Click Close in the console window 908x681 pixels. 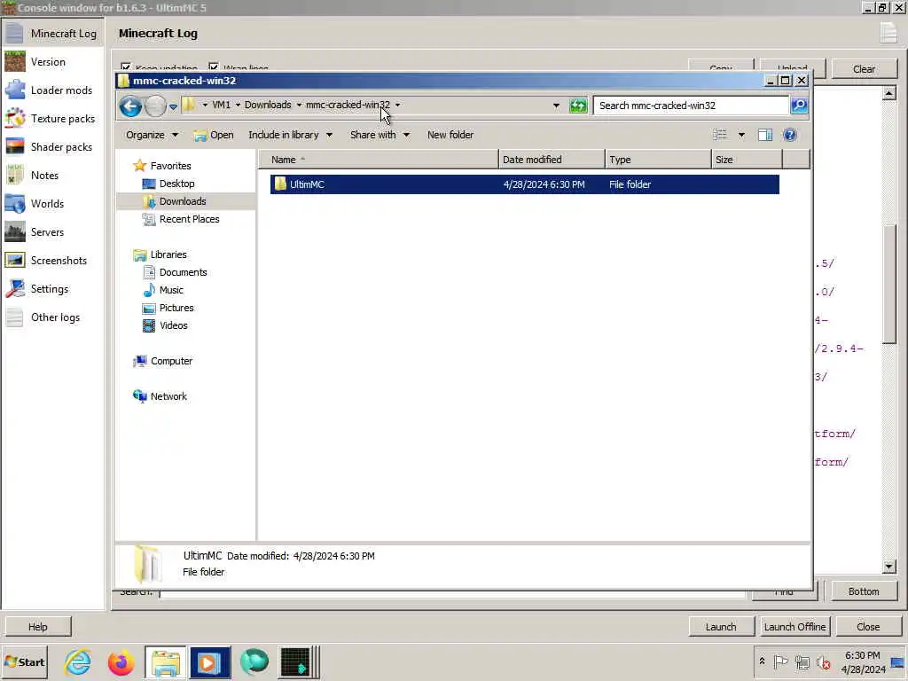[868, 627]
